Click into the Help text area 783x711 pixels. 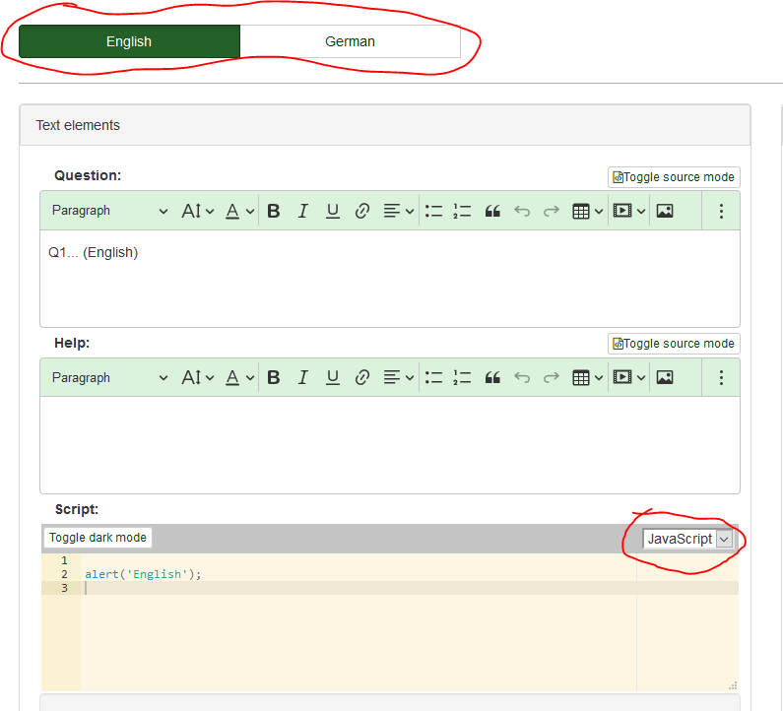pos(389,443)
